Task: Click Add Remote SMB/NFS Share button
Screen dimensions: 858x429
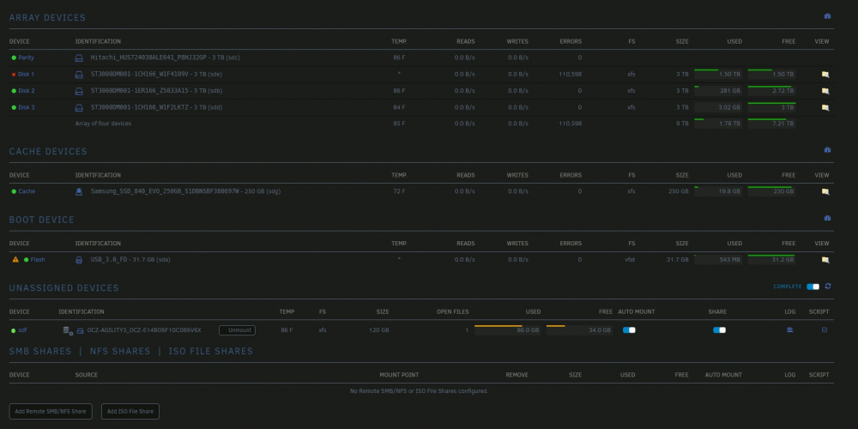Action: (x=51, y=412)
